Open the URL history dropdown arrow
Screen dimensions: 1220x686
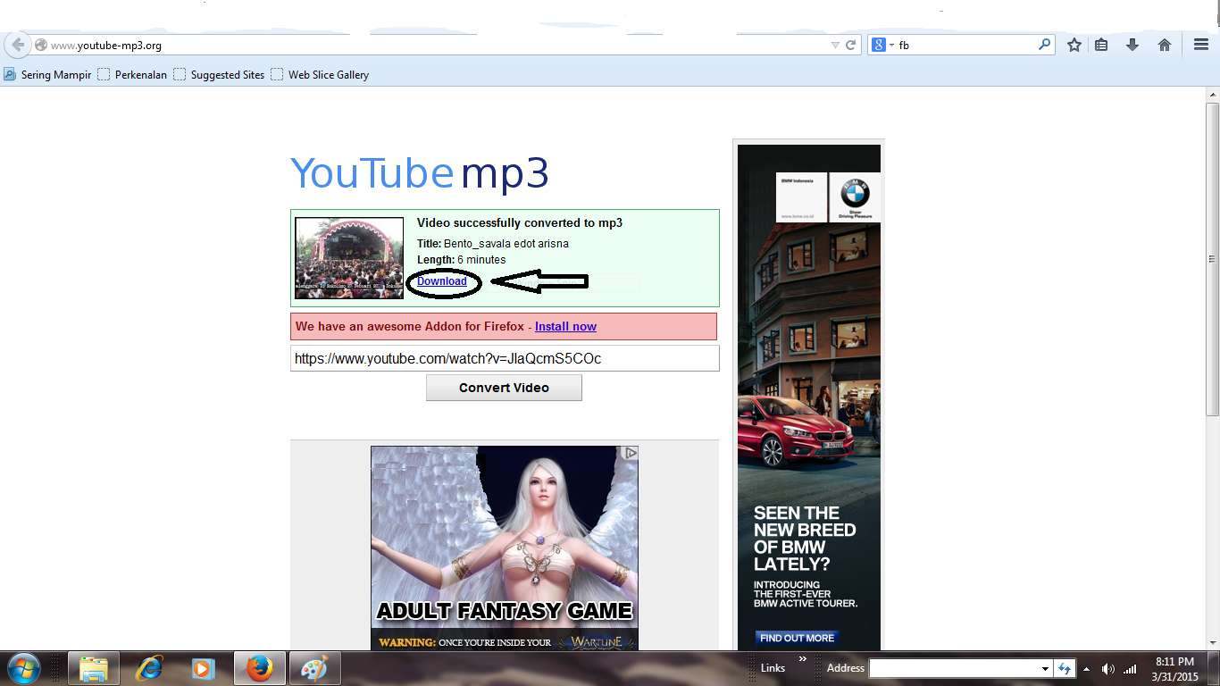tap(835, 45)
